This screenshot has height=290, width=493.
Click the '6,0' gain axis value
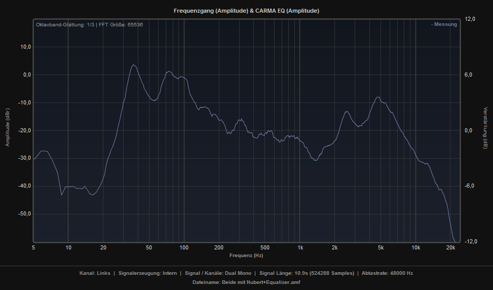[x=469, y=75]
